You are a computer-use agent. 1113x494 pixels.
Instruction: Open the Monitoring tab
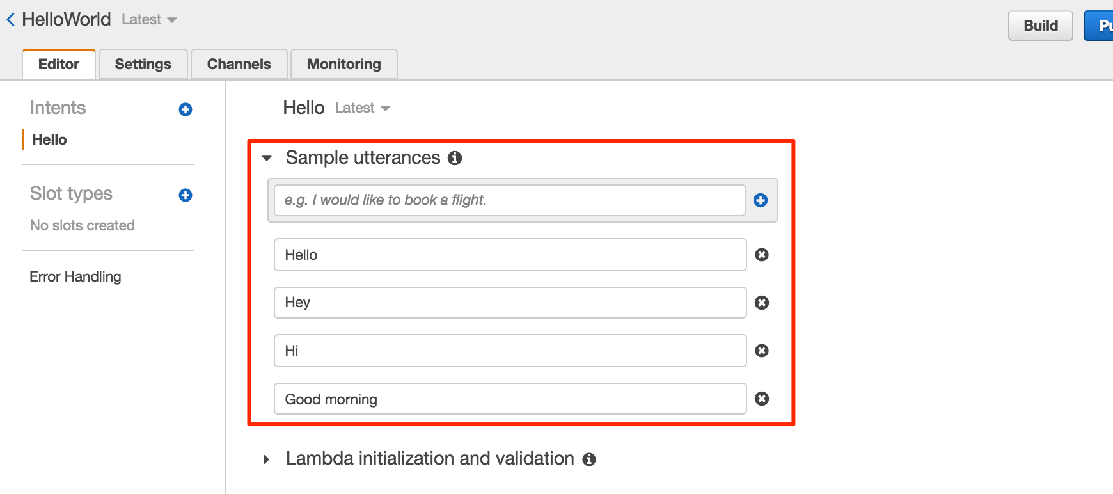tap(344, 64)
